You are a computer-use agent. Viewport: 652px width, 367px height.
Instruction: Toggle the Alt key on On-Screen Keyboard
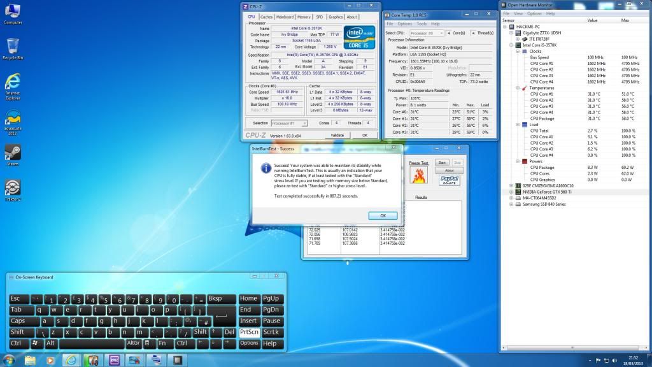click(50, 343)
